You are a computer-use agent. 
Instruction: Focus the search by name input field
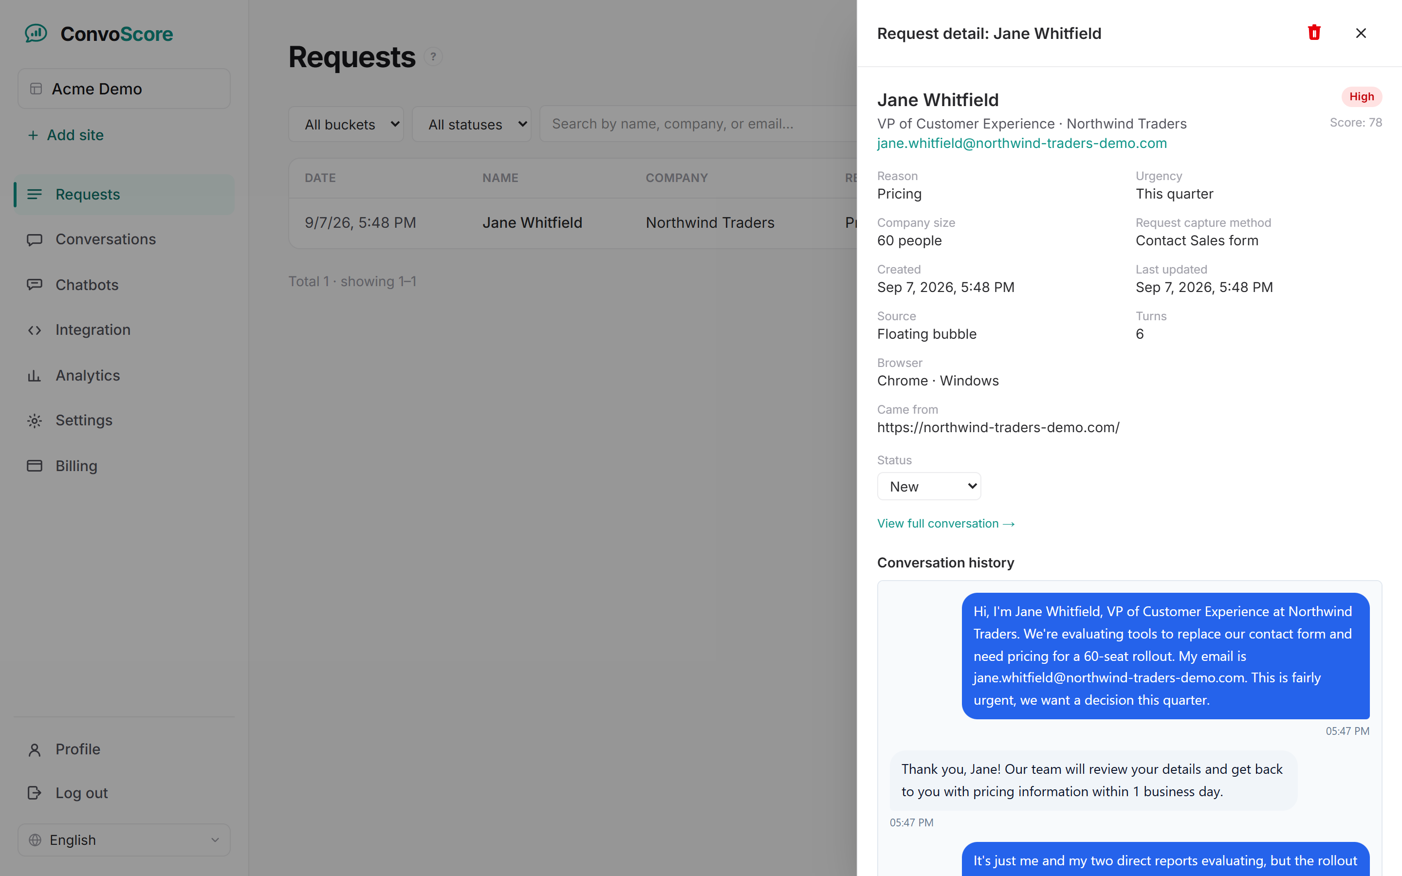coord(698,124)
